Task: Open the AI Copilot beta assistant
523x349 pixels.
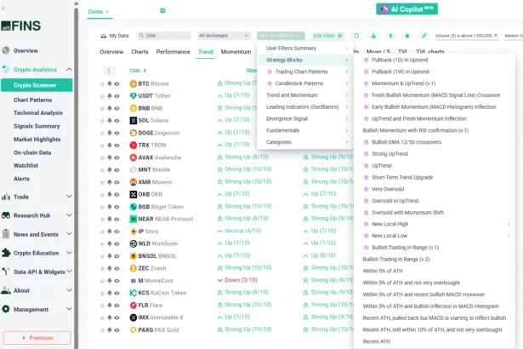Action: [x=406, y=9]
